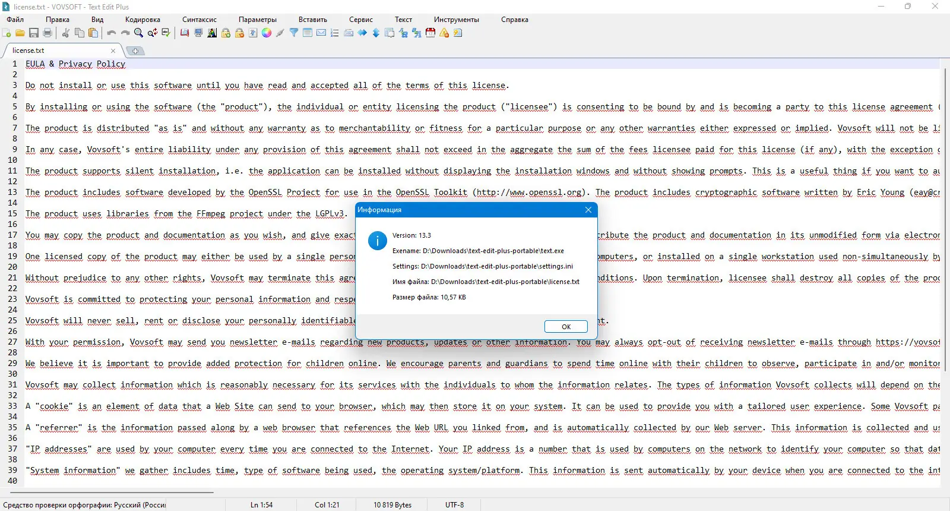
Task: Click the calendar date icon
Action: (430, 33)
